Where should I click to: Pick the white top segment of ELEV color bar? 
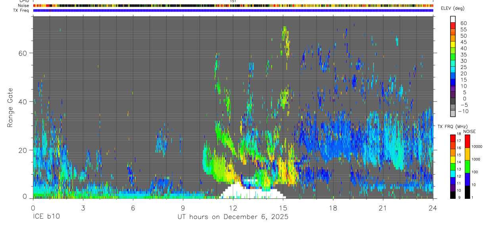453,19
